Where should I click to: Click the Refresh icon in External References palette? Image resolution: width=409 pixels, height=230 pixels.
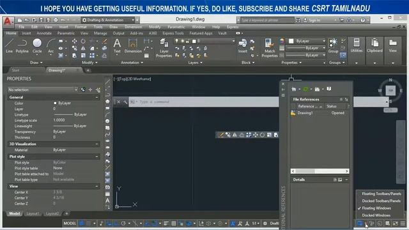[305, 89]
